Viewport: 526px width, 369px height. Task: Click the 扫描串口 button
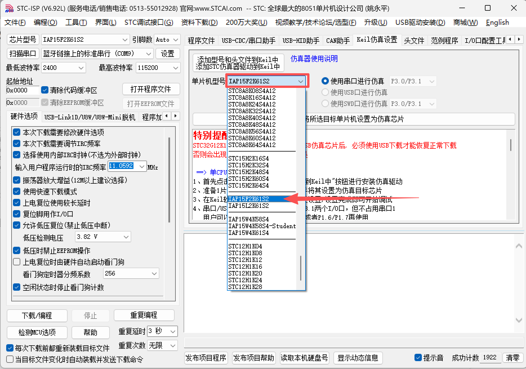pos(23,53)
